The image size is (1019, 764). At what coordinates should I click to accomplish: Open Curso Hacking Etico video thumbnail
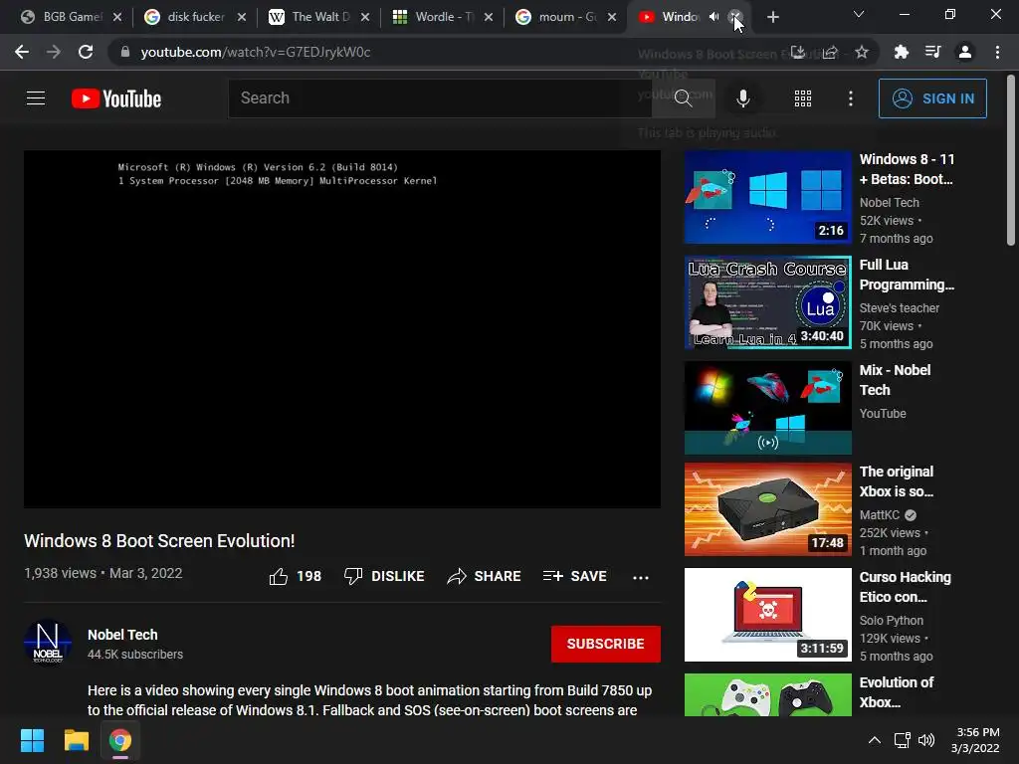click(x=767, y=615)
